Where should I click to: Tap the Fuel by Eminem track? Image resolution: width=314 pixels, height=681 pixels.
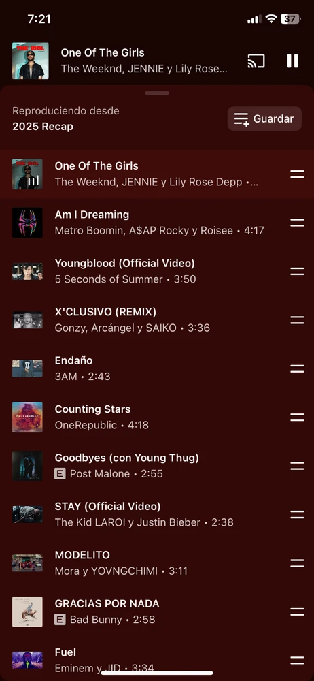pyautogui.click(x=157, y=661)
